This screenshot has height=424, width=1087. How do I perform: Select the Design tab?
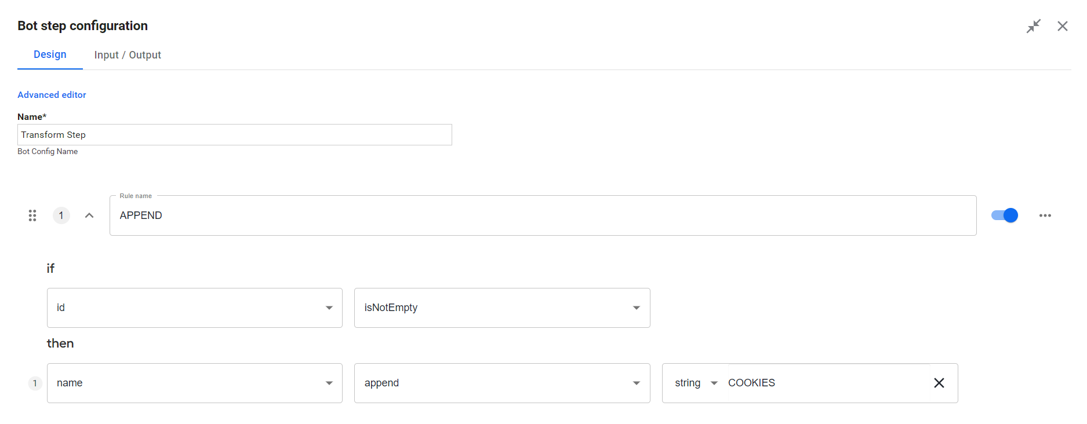[50, 54]
